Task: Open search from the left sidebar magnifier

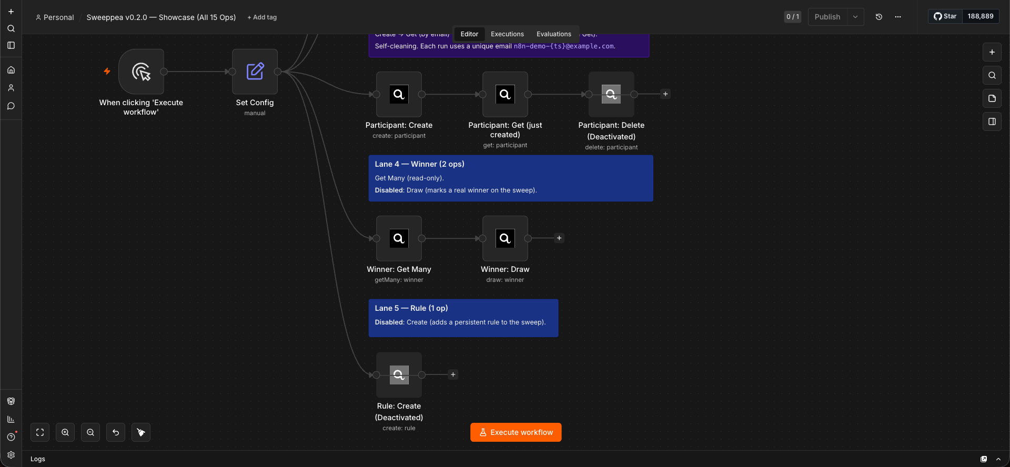Action: point(11,28)
